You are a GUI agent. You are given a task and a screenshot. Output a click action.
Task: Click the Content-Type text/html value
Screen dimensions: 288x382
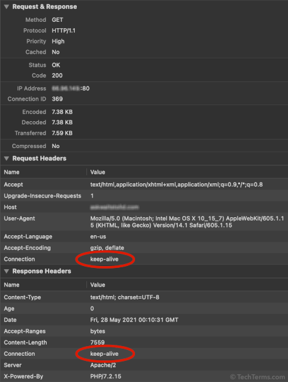125,297
